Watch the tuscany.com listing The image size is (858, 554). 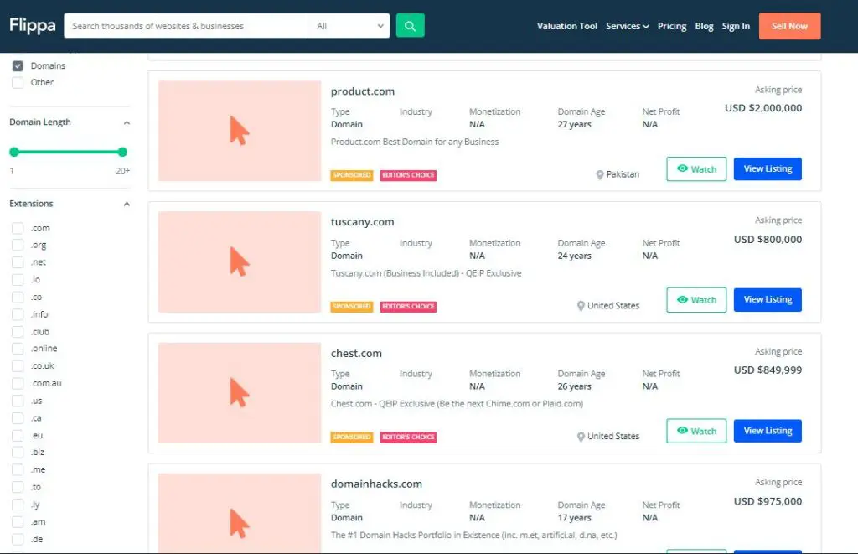click(696, 299)
